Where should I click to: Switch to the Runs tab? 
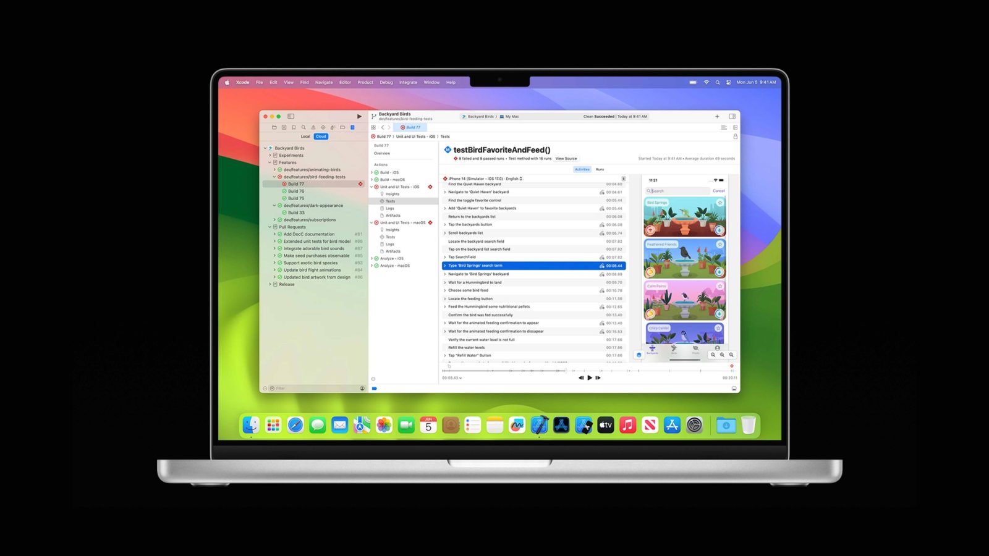599,169
